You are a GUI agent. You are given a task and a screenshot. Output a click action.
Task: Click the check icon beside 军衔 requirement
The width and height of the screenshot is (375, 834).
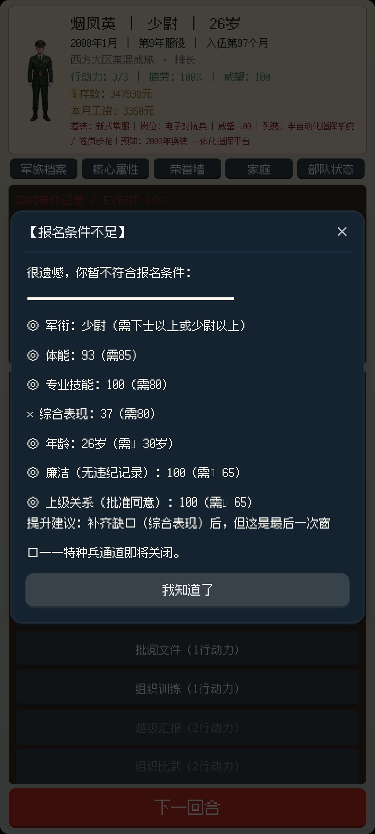coord(33,326)
